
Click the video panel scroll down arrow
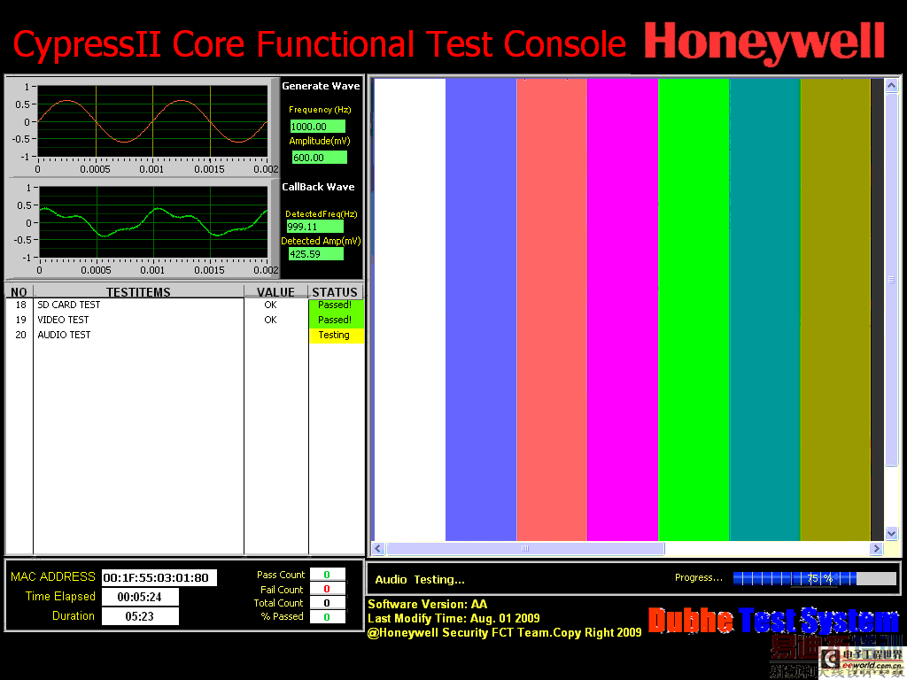coord(891,533)
